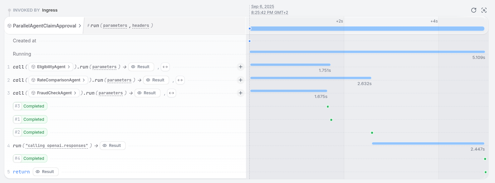
Task: Click the +2s time axis label
Action: tap(340, 21)
